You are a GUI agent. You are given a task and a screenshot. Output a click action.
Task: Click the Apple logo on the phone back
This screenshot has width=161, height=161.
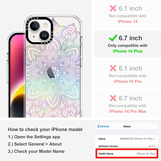(x=51, y=73)
